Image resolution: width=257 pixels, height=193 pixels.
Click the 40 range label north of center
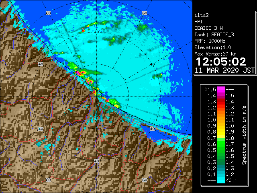click(x=96, y=32)
